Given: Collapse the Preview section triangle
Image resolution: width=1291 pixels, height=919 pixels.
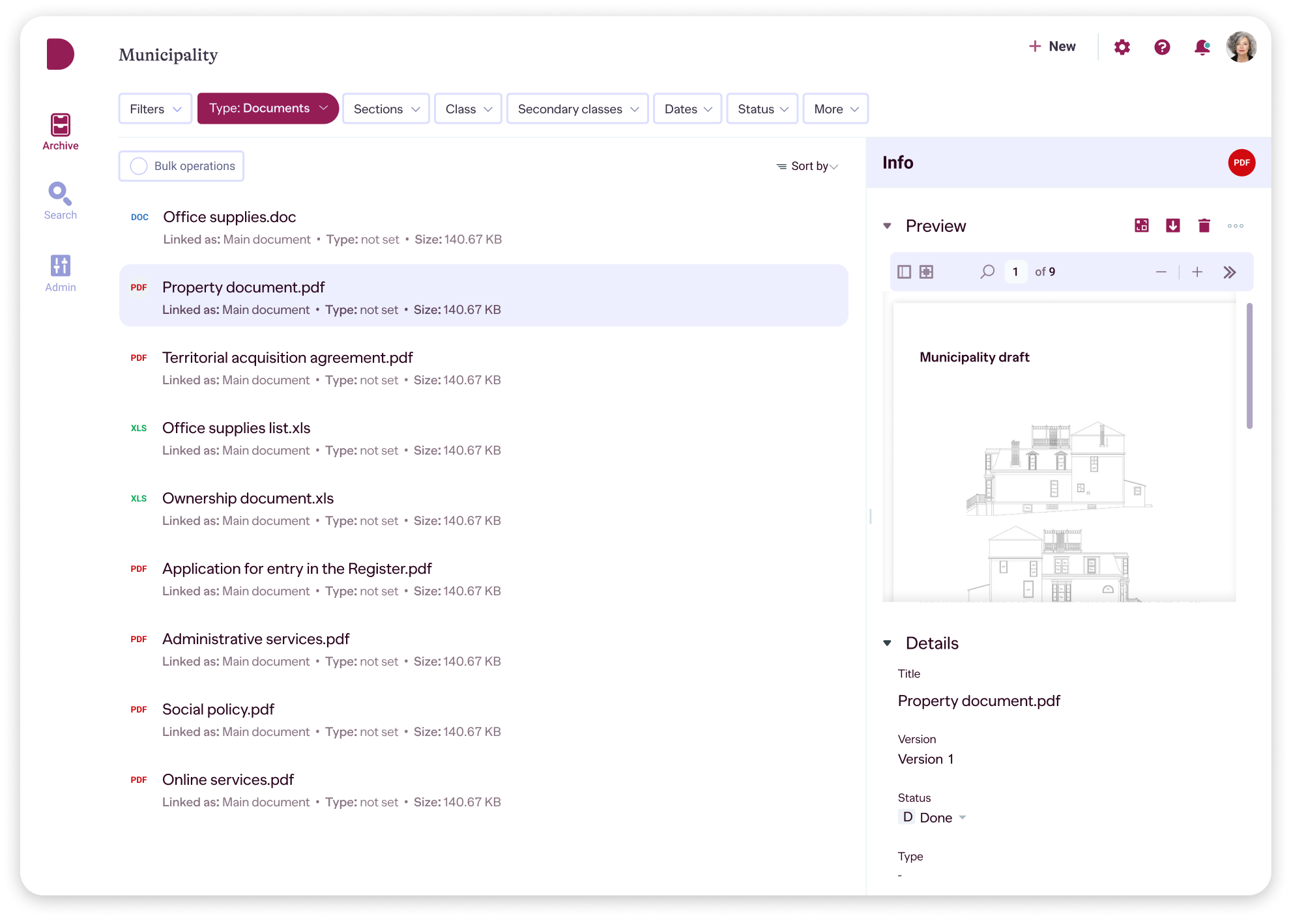Looking at the screenshot, I should pyautogui.click(x=887, y=226).
